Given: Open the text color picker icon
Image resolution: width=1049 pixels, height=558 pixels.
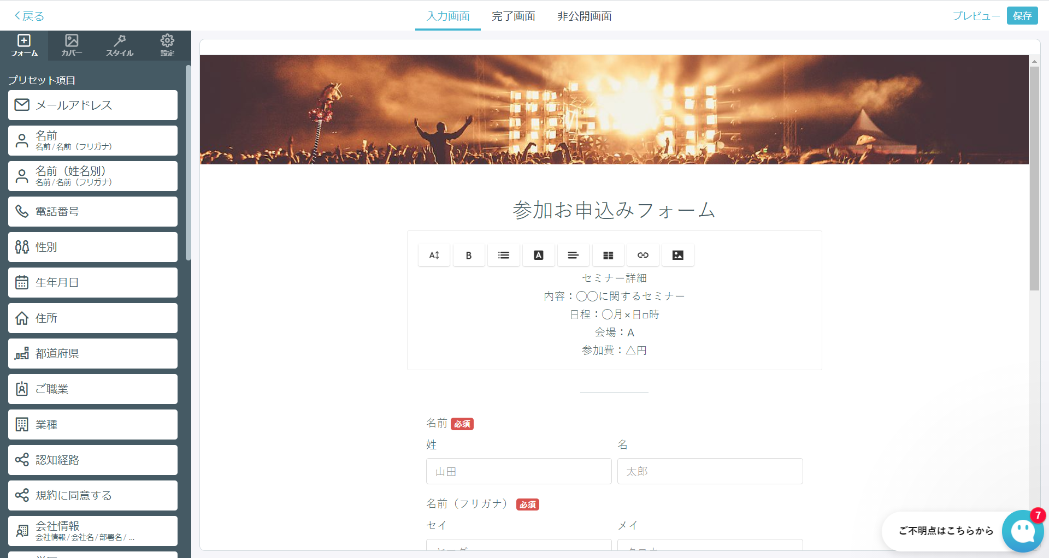Looking at the screenshot, I should pos(538,255).
